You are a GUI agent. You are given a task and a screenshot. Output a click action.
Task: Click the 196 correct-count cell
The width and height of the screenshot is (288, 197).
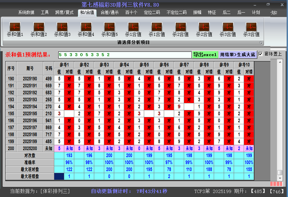tap(89, 155)
